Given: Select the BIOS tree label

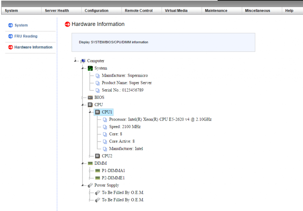Looking at the screenshot, I should (x=99, y=97).
